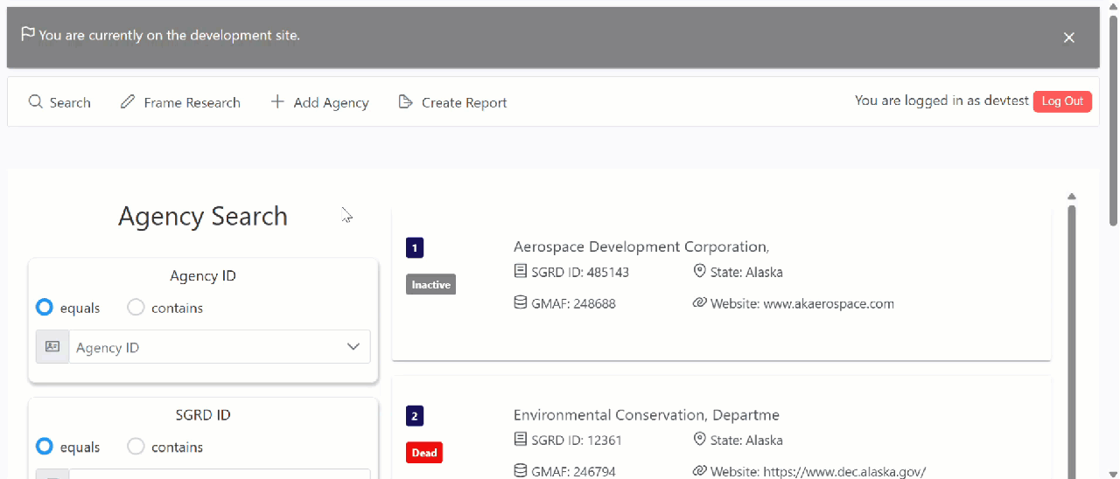Open the Aerospace Development Corporation result
The image size is (1120, 479).
641,246
